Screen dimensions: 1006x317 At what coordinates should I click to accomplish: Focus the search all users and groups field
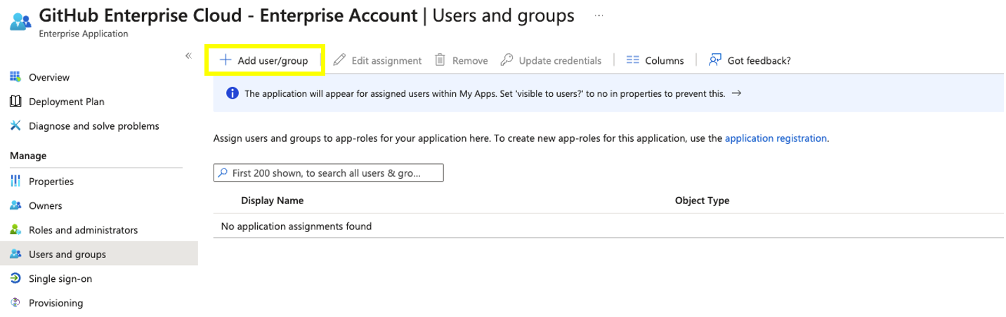[x=329, y=173]
